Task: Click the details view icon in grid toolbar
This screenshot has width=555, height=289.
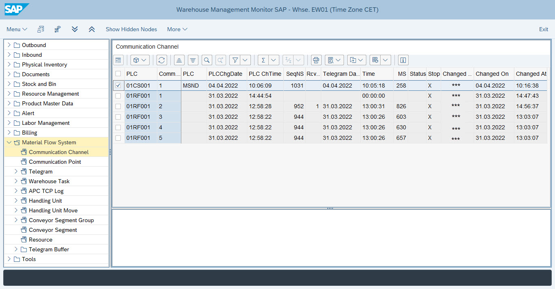Action: point(118,60)
